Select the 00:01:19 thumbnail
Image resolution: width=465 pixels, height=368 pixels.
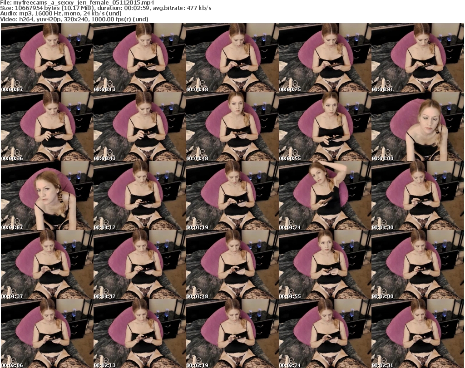(232, 196)
